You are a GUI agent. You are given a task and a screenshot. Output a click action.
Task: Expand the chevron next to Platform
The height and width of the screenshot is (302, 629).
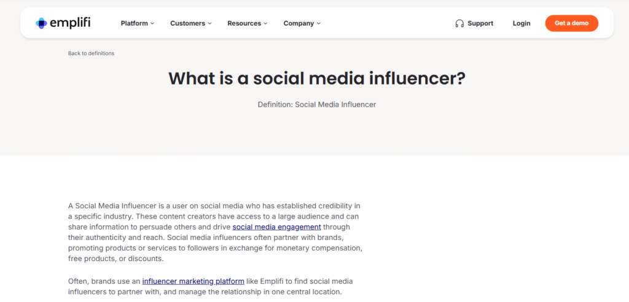coord(152,24)
